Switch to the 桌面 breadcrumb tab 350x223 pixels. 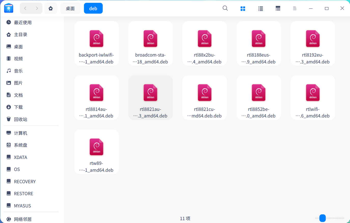pos(70,8)
